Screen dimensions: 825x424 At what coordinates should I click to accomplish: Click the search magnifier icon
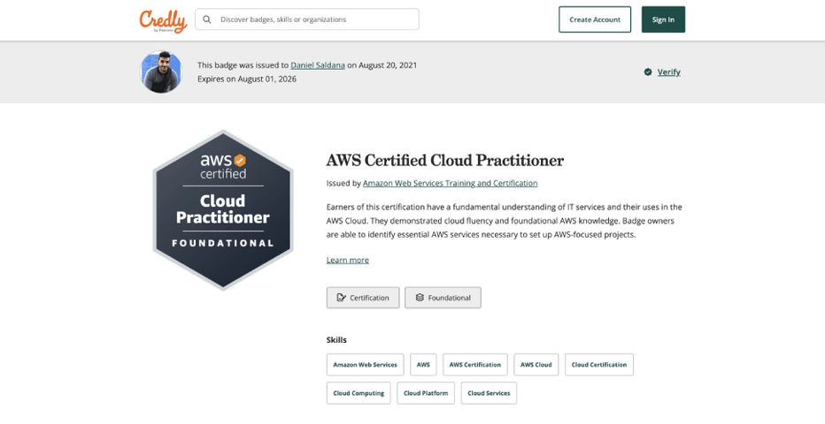(207, 19)
